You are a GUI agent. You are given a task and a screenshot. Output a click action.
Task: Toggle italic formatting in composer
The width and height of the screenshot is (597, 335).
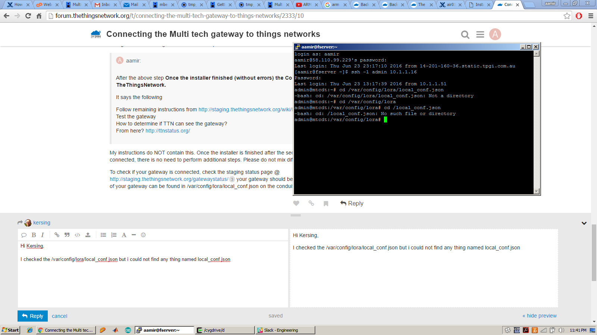point(43,235)
